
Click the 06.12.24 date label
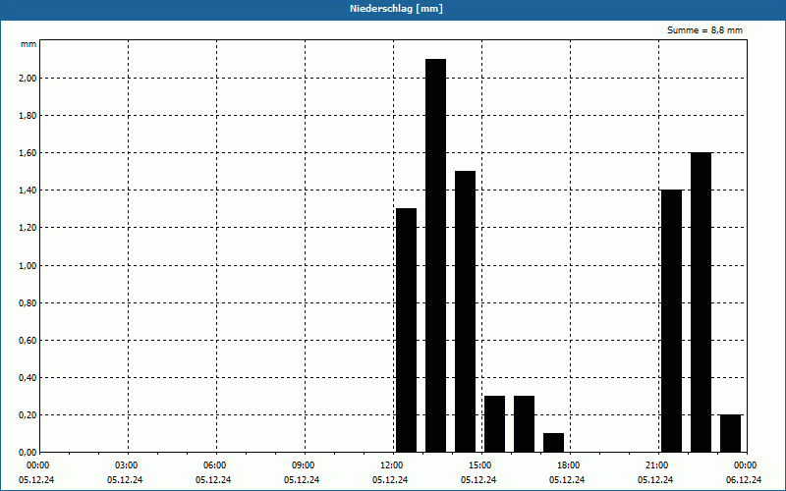(x=744, y=479)
